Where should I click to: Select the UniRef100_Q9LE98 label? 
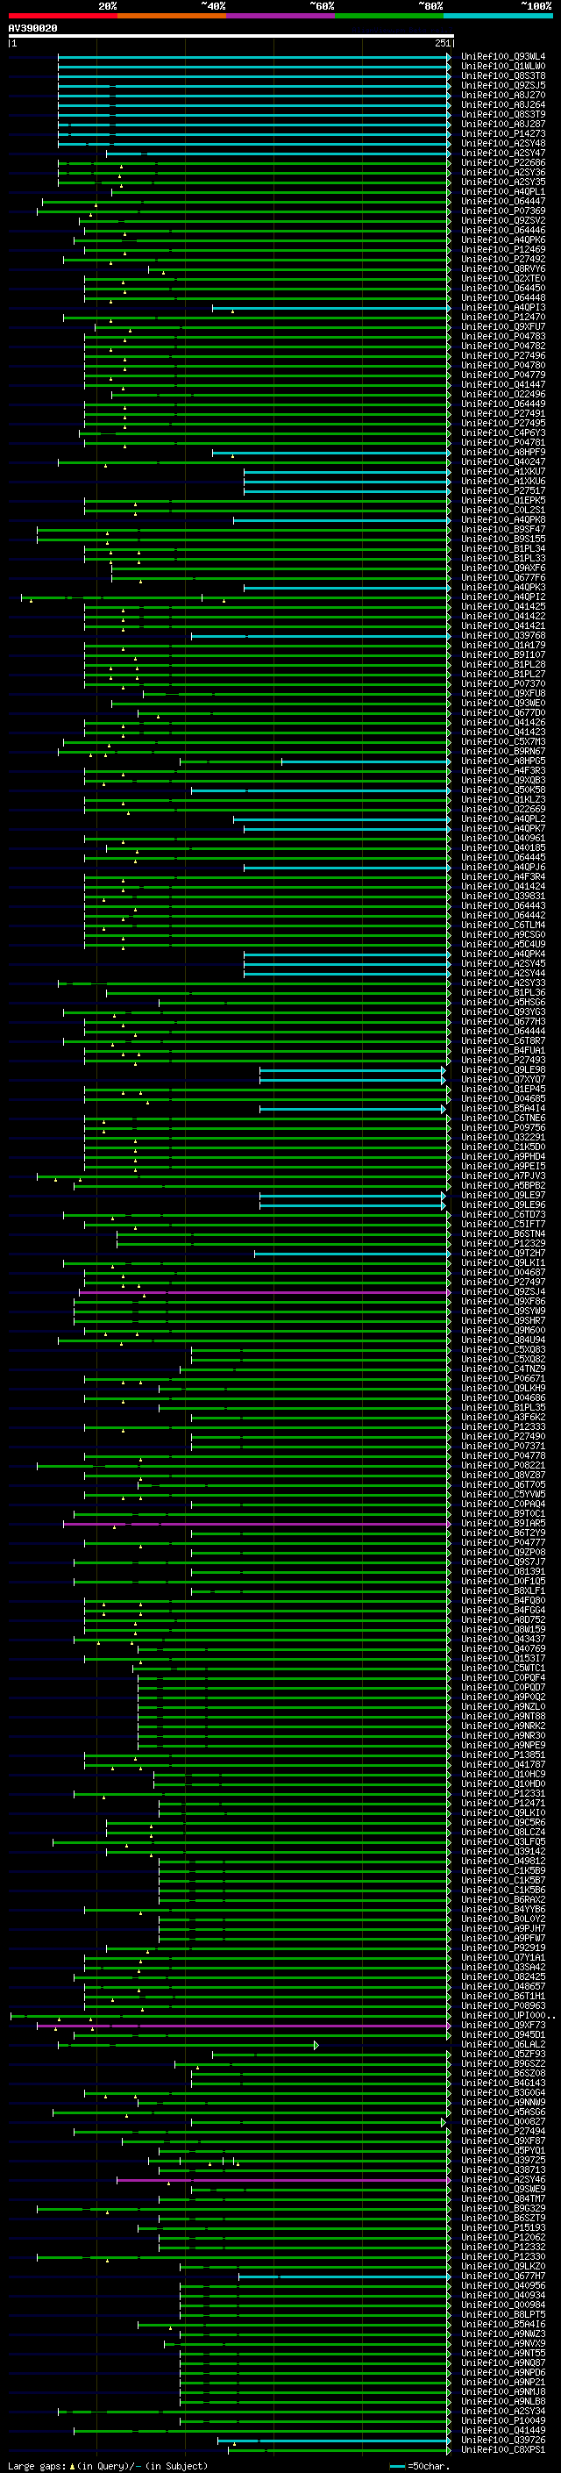coord(503,1070)
